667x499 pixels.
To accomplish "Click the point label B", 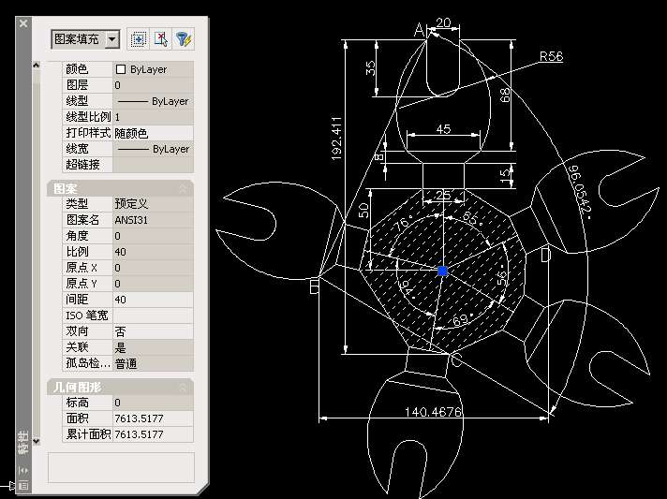I will [x=315, y=286].
